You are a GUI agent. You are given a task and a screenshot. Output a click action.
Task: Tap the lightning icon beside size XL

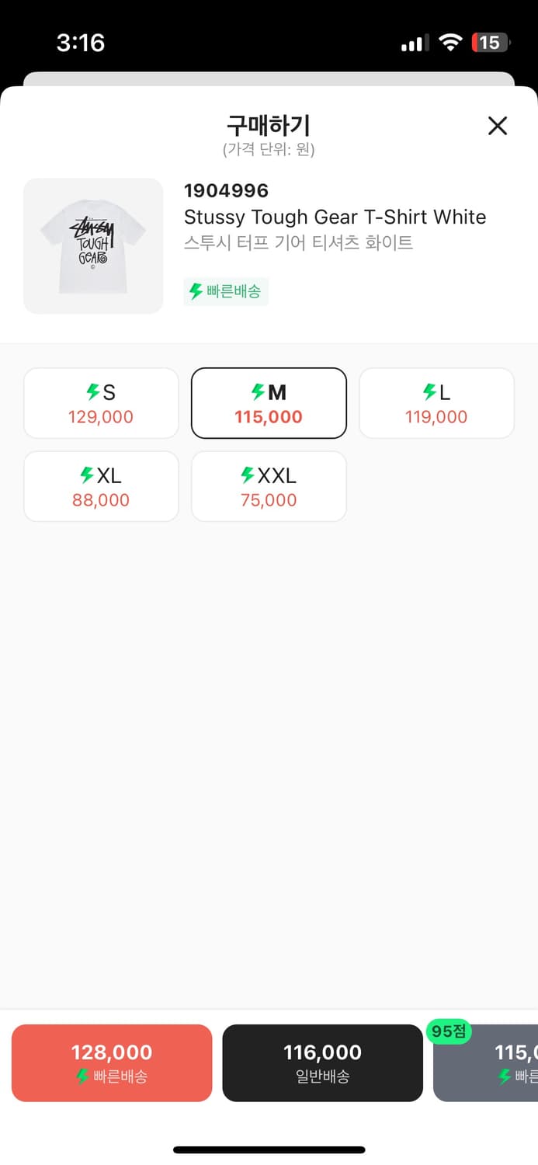(x=87, y=475)
